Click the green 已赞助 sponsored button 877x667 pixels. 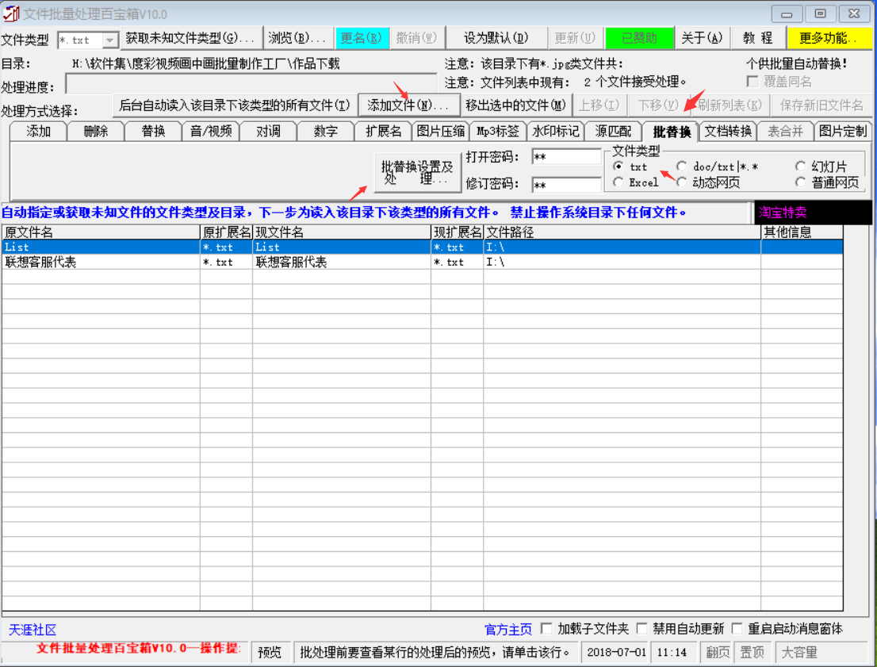pyautogui.click(x=639, y=37)
